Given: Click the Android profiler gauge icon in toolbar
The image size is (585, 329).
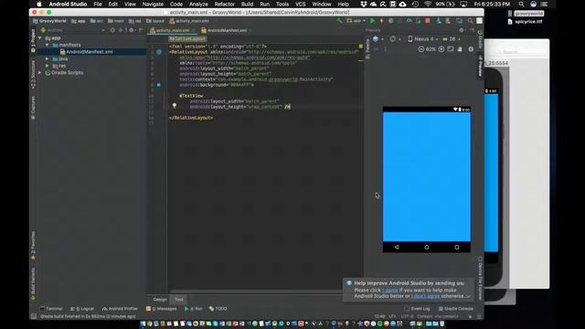Looking at the screenshot, I should (409, 21).
